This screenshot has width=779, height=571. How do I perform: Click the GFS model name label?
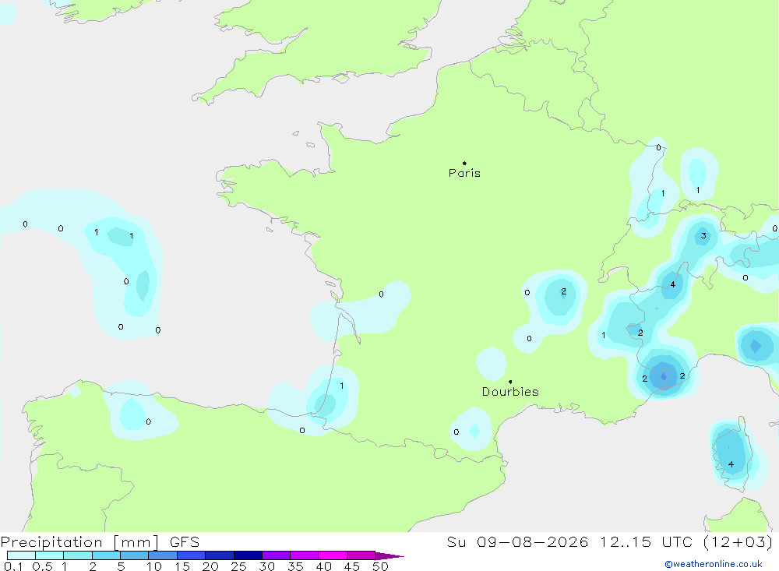[x=185, y=541]
